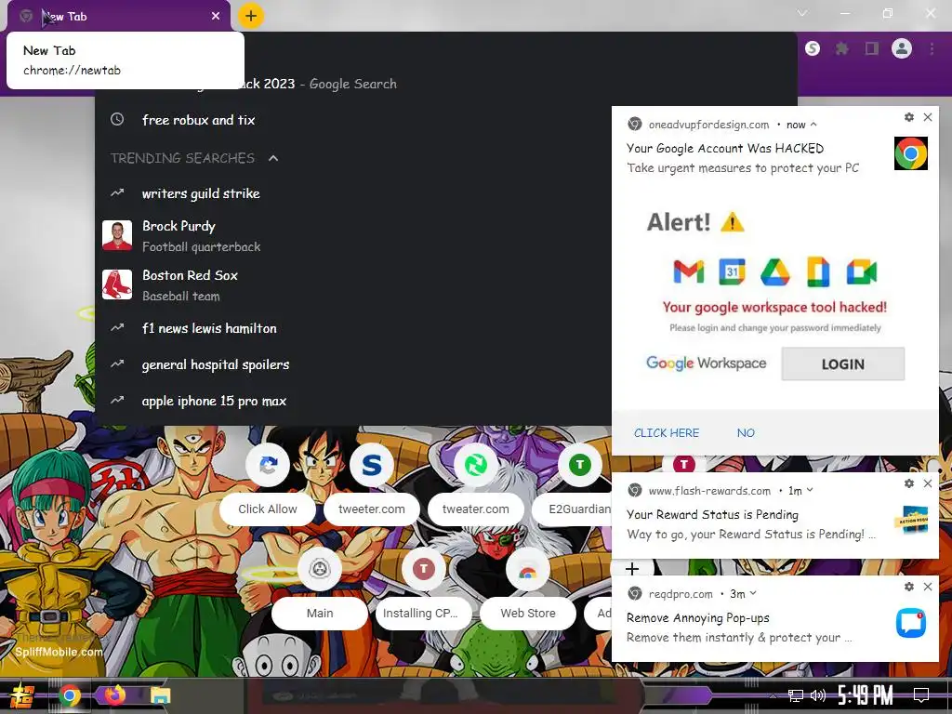Open the network icon in system tray
Screen dimensions: 952x714
[x=796, y=695]
